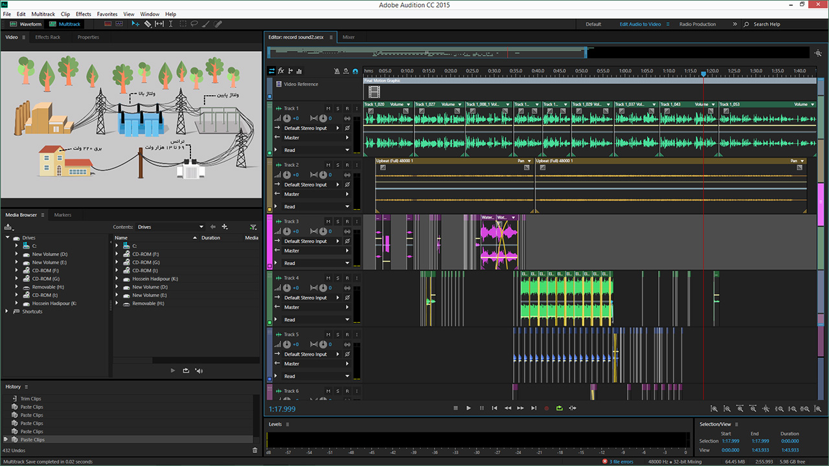Image resolution: width=829 pixels, height=466 pixels.
Task: Mute Track 1
Action: pyautogui.click(x=328, y=109)
